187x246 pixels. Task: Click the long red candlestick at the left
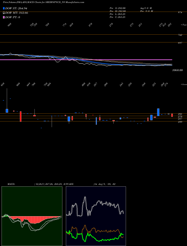[21, 116]
